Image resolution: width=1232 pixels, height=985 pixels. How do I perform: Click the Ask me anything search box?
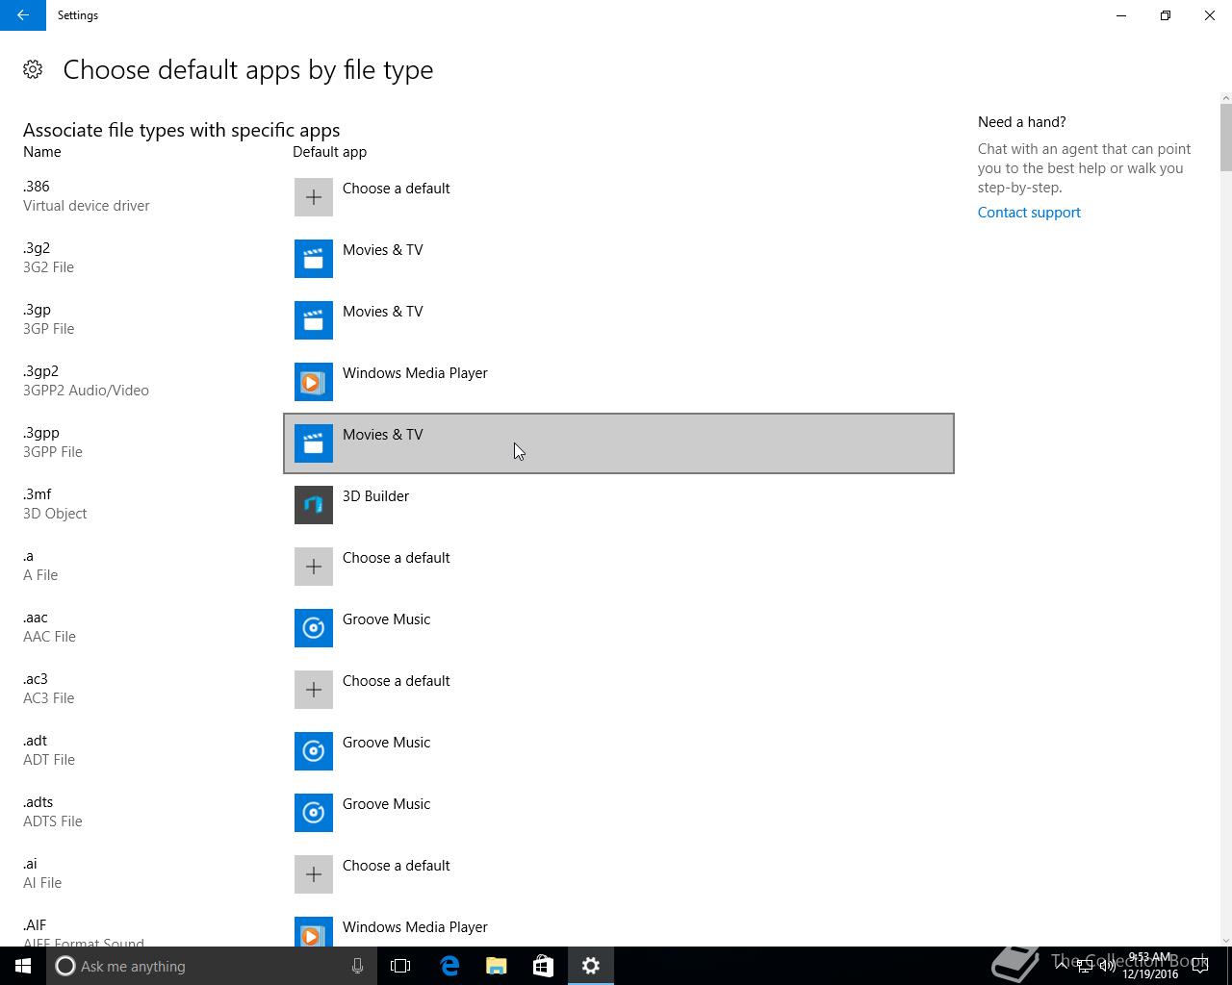(x=212, y=966)
